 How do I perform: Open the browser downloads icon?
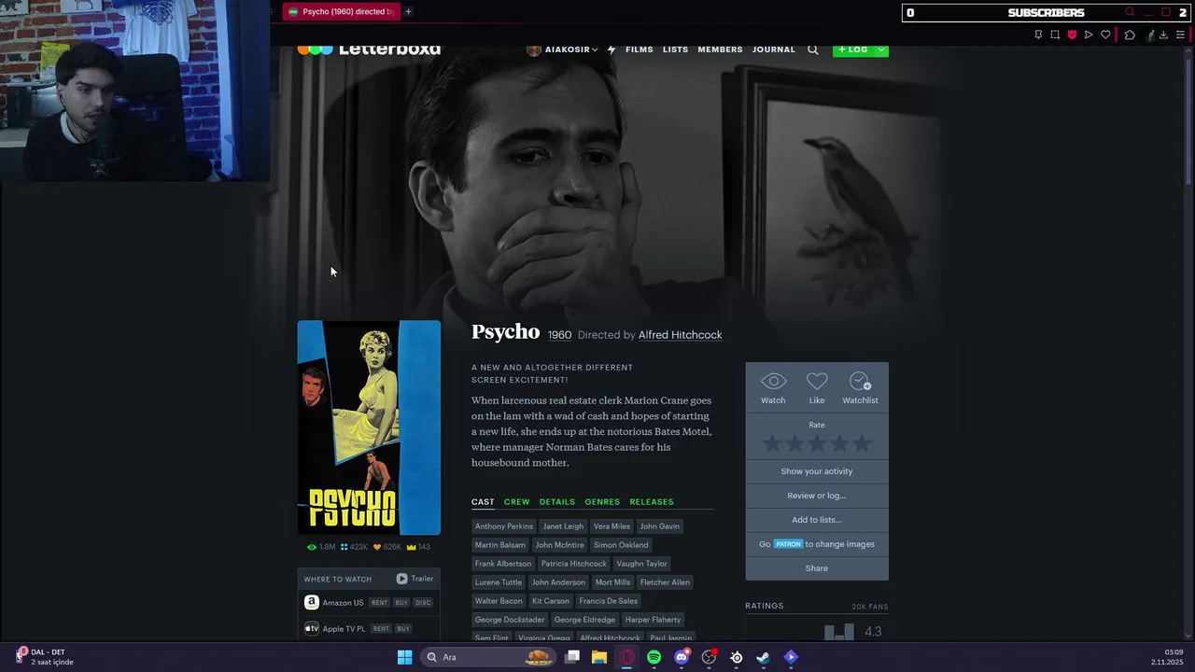[1163, 35]
